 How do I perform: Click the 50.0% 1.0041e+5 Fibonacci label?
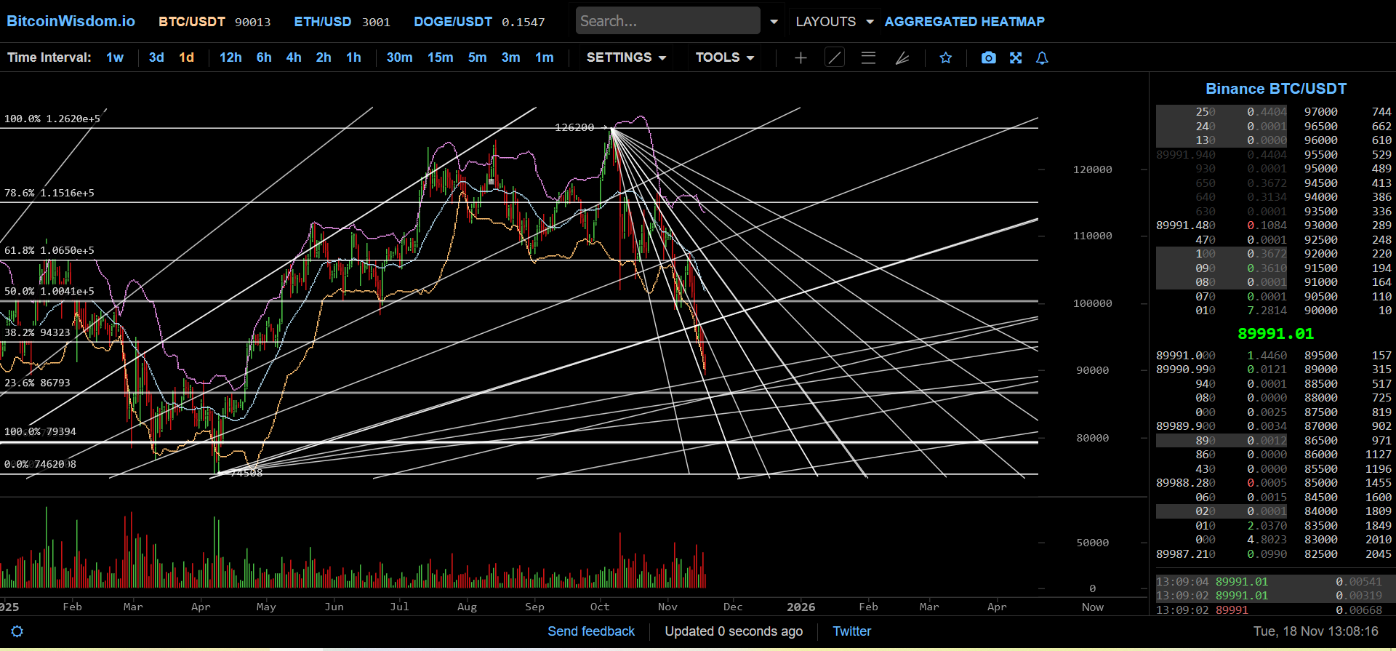click(49, 291)
